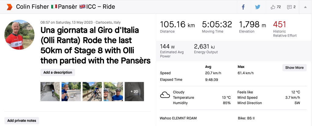Click the Wahoo ELEMNT ROAM device label
Image resolution: width=312 pixels, height=126 pixels.
[x=178, y=118]
